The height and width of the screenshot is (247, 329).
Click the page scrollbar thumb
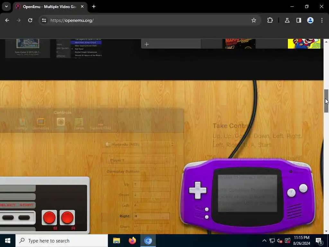point(326,101)
